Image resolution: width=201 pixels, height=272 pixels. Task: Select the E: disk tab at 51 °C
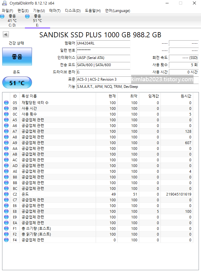tap(37, 21)
